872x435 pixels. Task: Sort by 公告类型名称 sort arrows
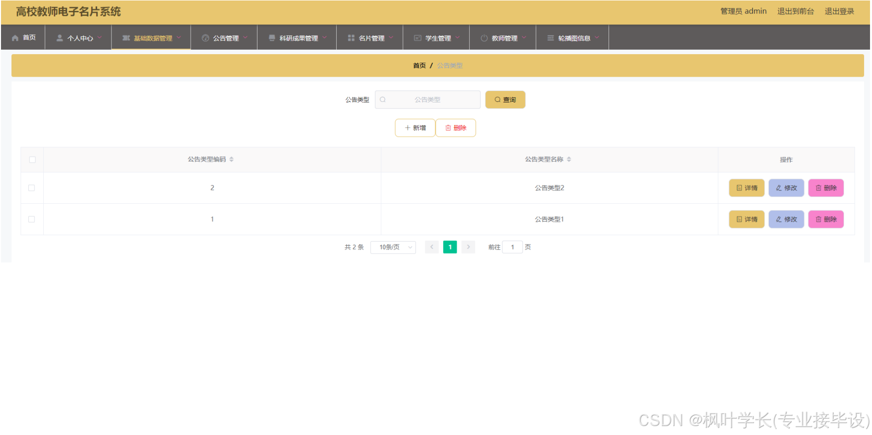(x=569, y=159)
